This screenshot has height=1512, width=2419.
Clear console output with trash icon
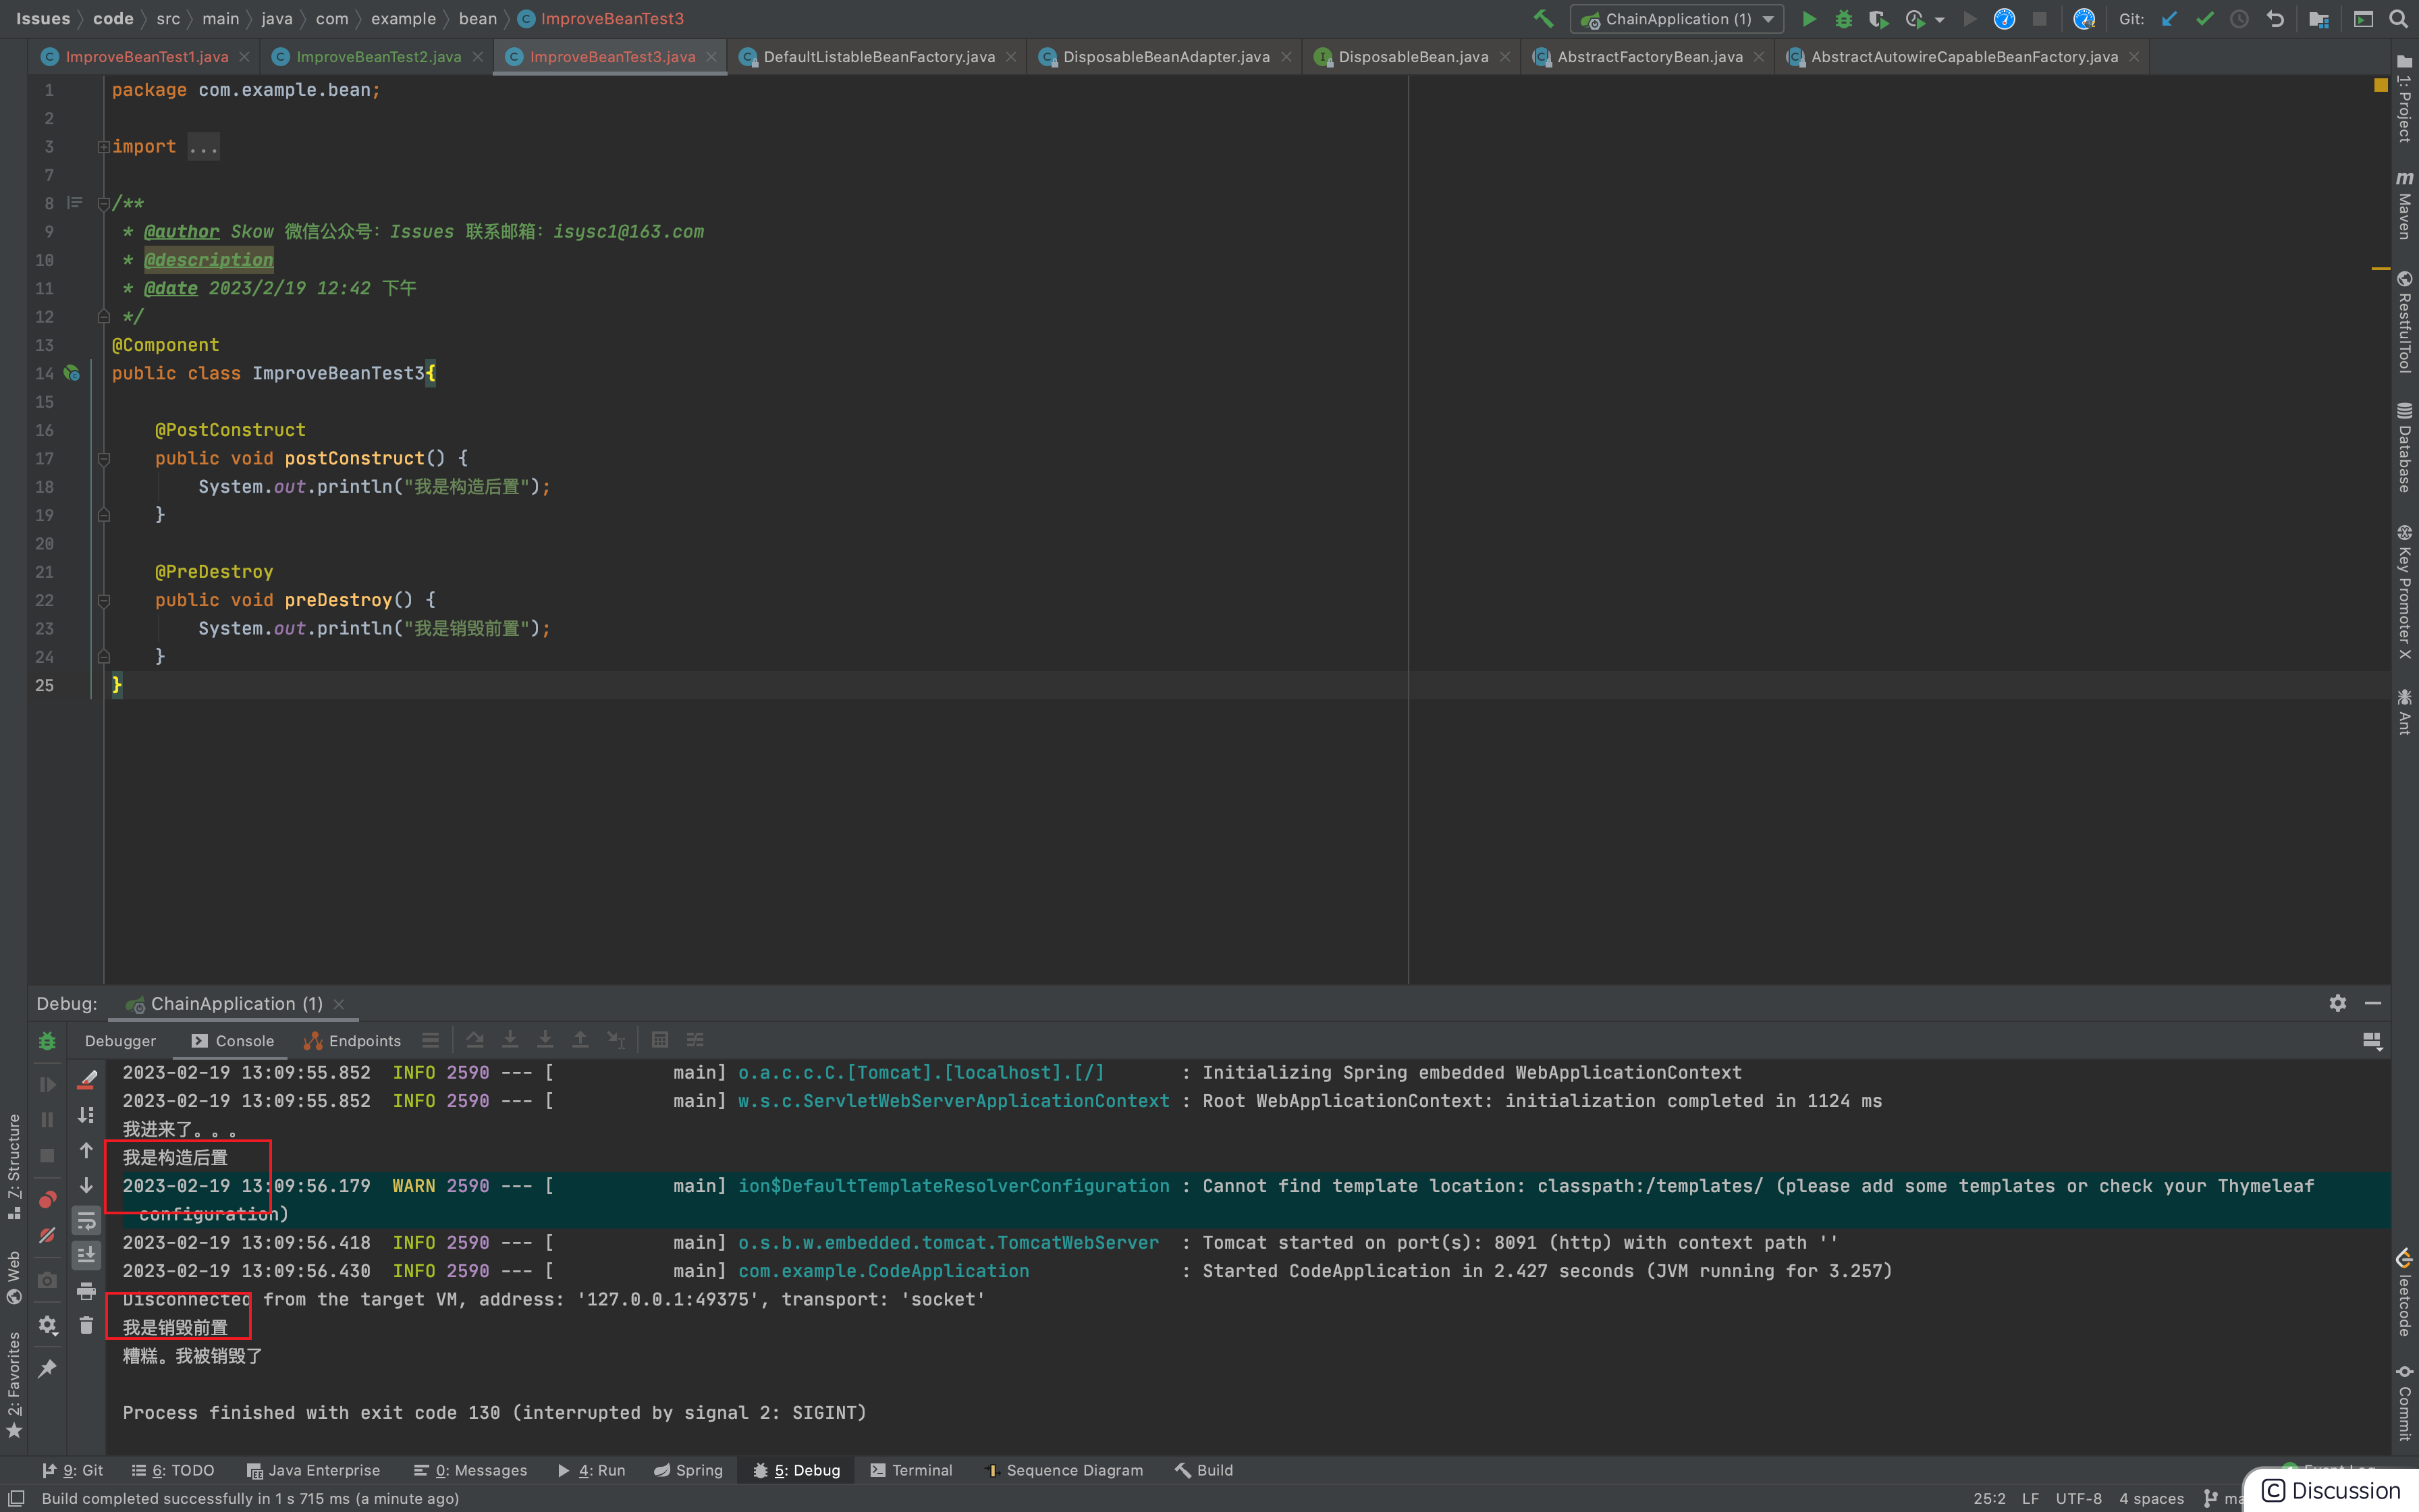[87, 1325]
